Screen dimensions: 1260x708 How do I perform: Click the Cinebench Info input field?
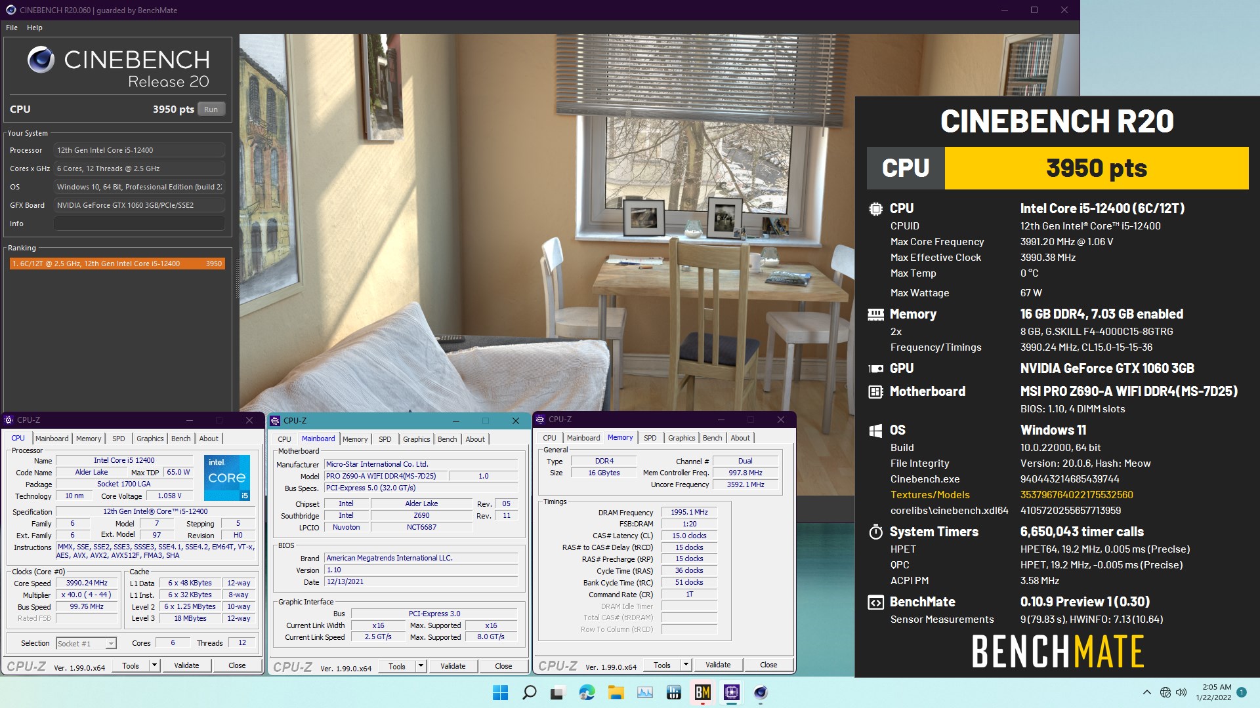coord(139,224)
